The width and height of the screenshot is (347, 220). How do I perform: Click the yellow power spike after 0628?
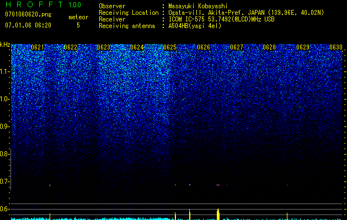coord(287,216)
